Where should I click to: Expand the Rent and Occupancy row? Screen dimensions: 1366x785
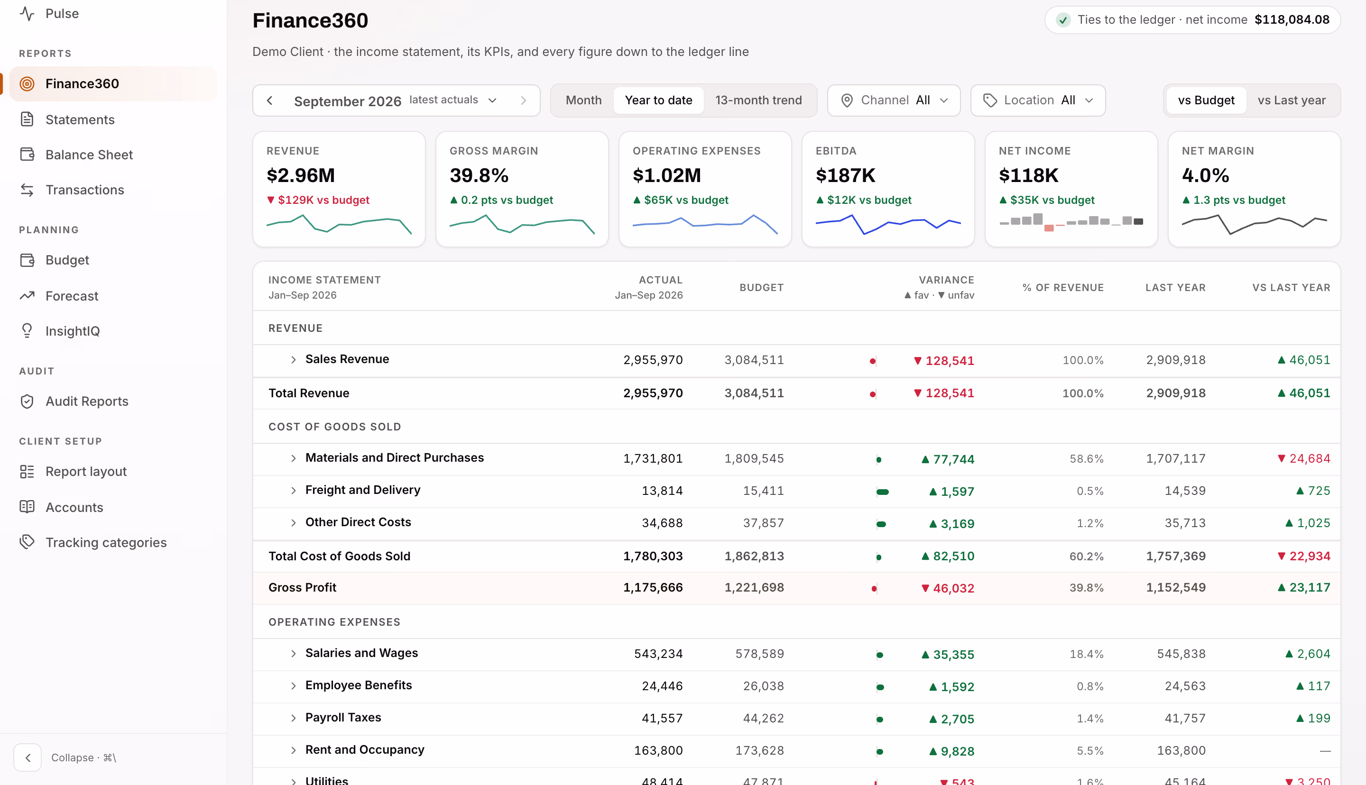294,750
